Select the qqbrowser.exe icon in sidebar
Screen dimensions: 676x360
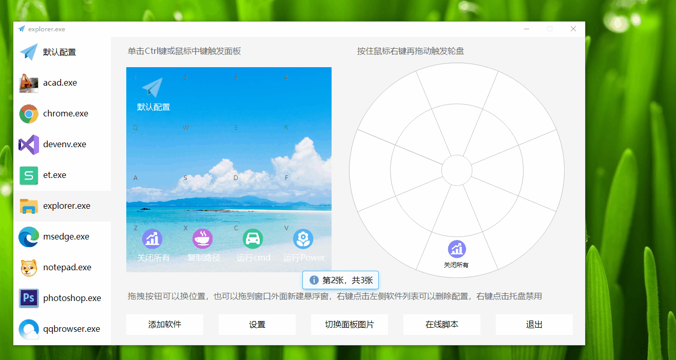(29, 329)
